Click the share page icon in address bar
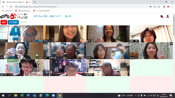This screenshot has width=175, height=98. (155, 7)
